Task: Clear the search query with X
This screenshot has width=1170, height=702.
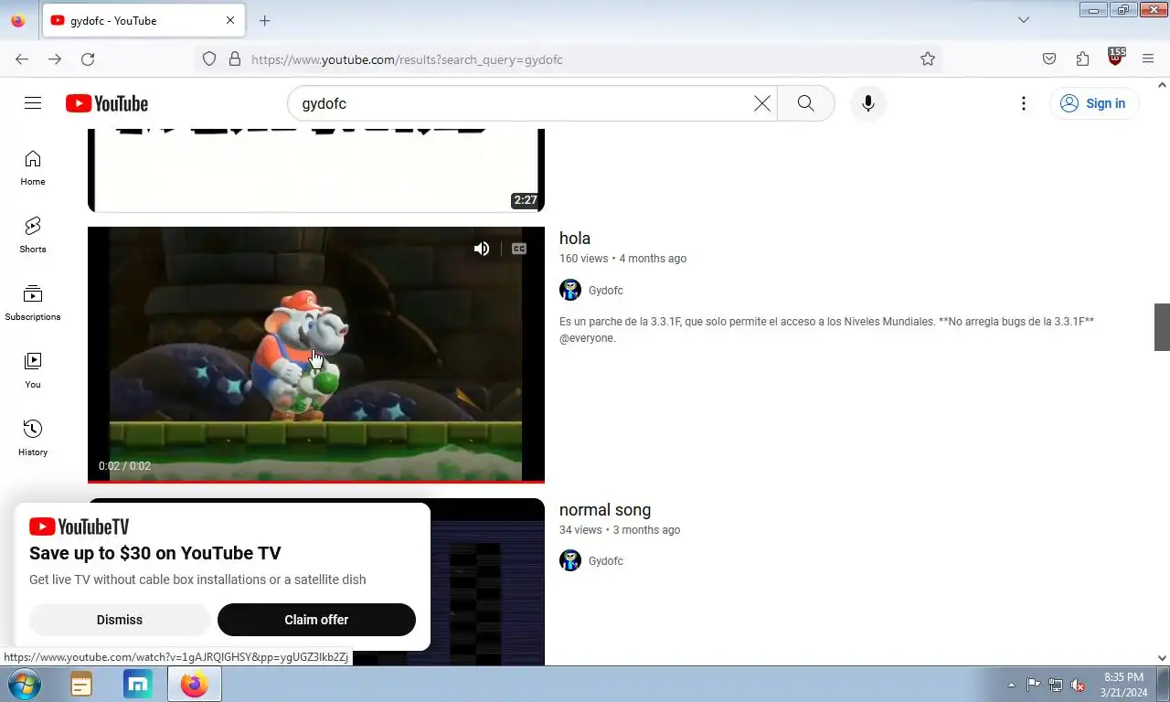Action: click(x=761, y=103)
